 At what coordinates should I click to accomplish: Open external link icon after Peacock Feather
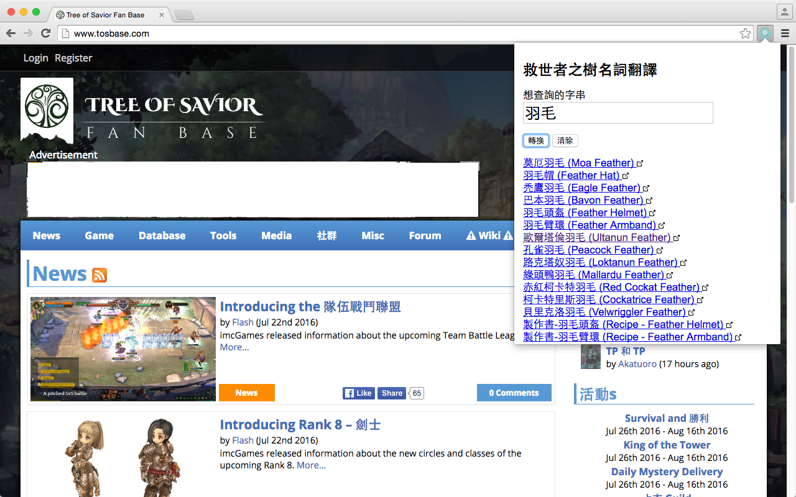[x=660, y=250]
